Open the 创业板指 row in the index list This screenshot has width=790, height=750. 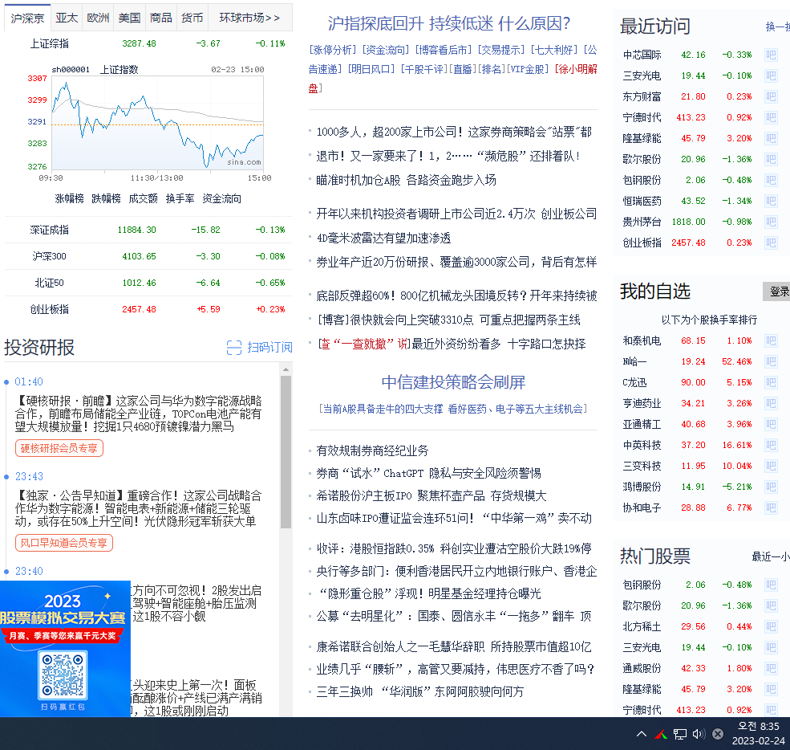point(148,309)
